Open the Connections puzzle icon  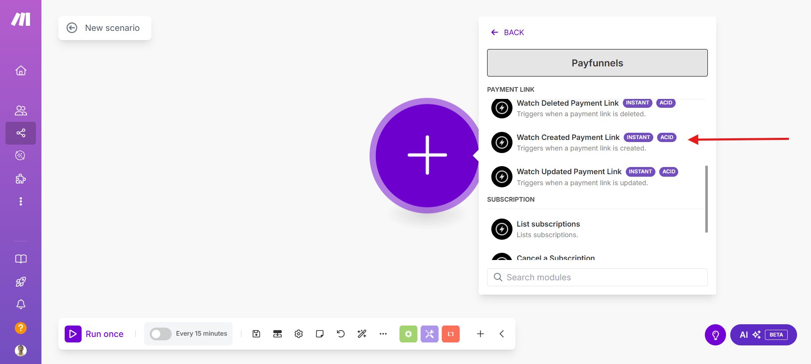[21, 179]
